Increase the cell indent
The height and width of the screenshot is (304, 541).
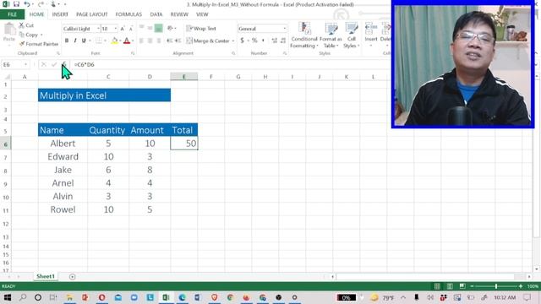tap(178, 41)
